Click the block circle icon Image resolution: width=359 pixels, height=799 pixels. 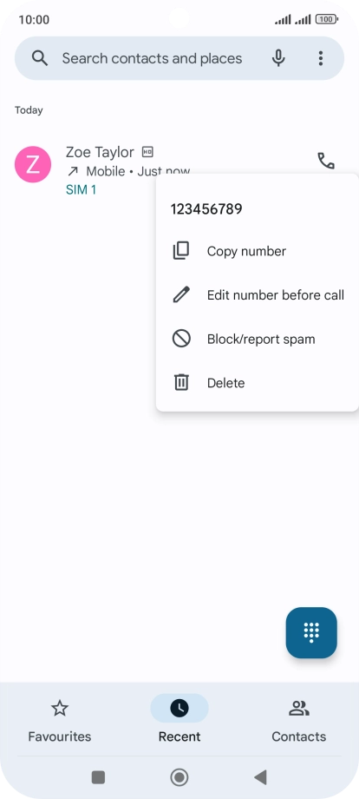pyautogui.click(x=181, y=339)
